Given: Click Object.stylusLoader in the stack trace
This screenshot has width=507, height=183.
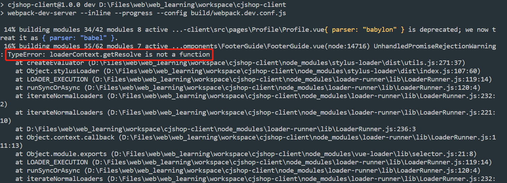Looking at the screenshot, I should [x=63, y=71].
